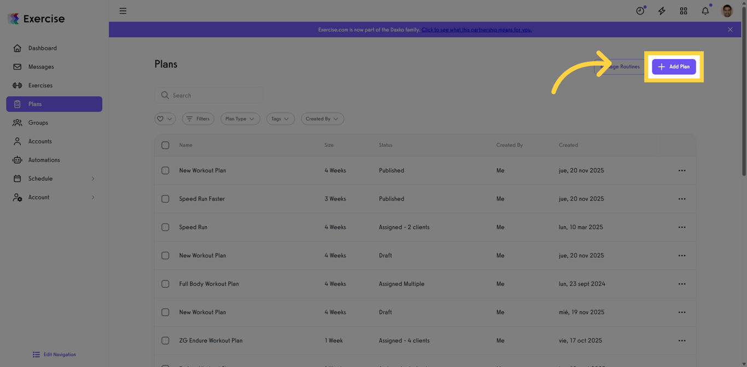Select all plans via header checkbox

165,145
